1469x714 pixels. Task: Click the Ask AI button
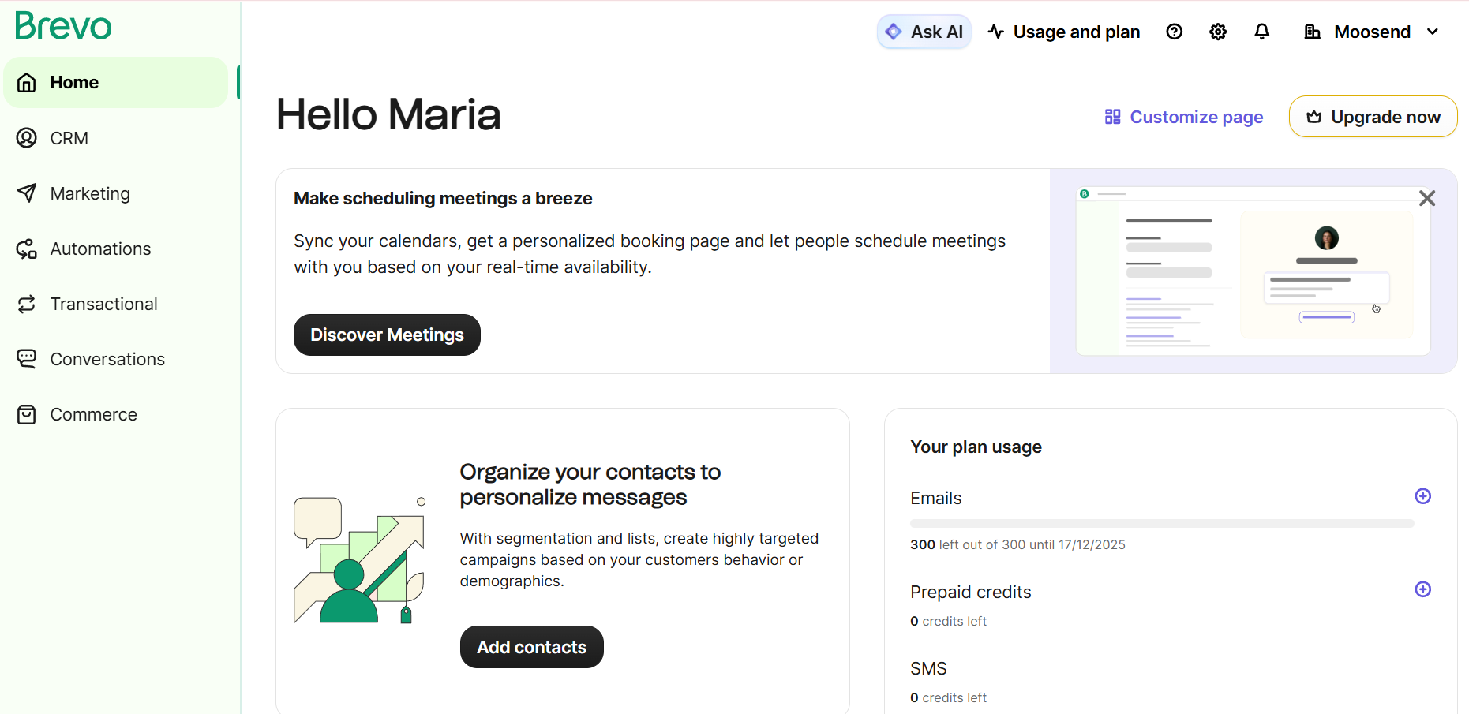pos(924,32)
